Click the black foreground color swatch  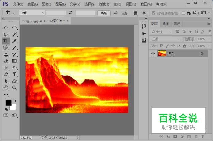(8, 103)
